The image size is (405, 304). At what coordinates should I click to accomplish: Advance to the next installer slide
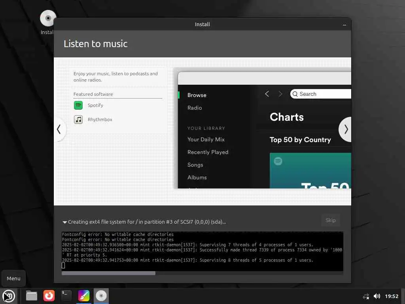346,129
